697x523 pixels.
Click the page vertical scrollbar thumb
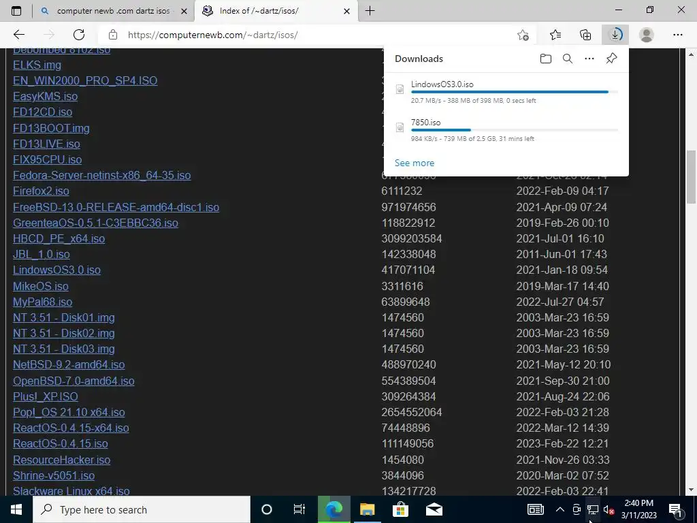pos(691,177)
